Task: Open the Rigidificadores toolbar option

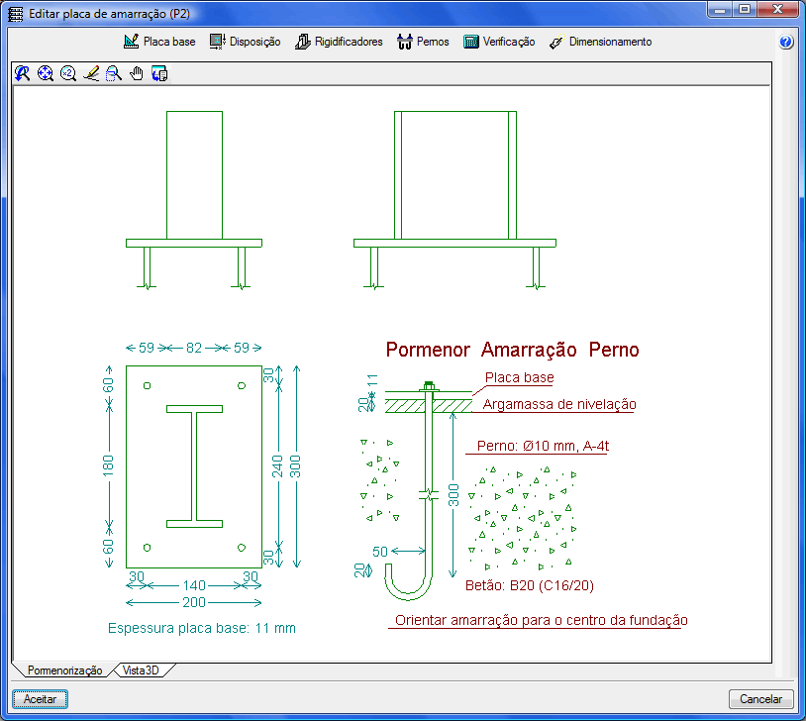Action: (x=339, y=42)
